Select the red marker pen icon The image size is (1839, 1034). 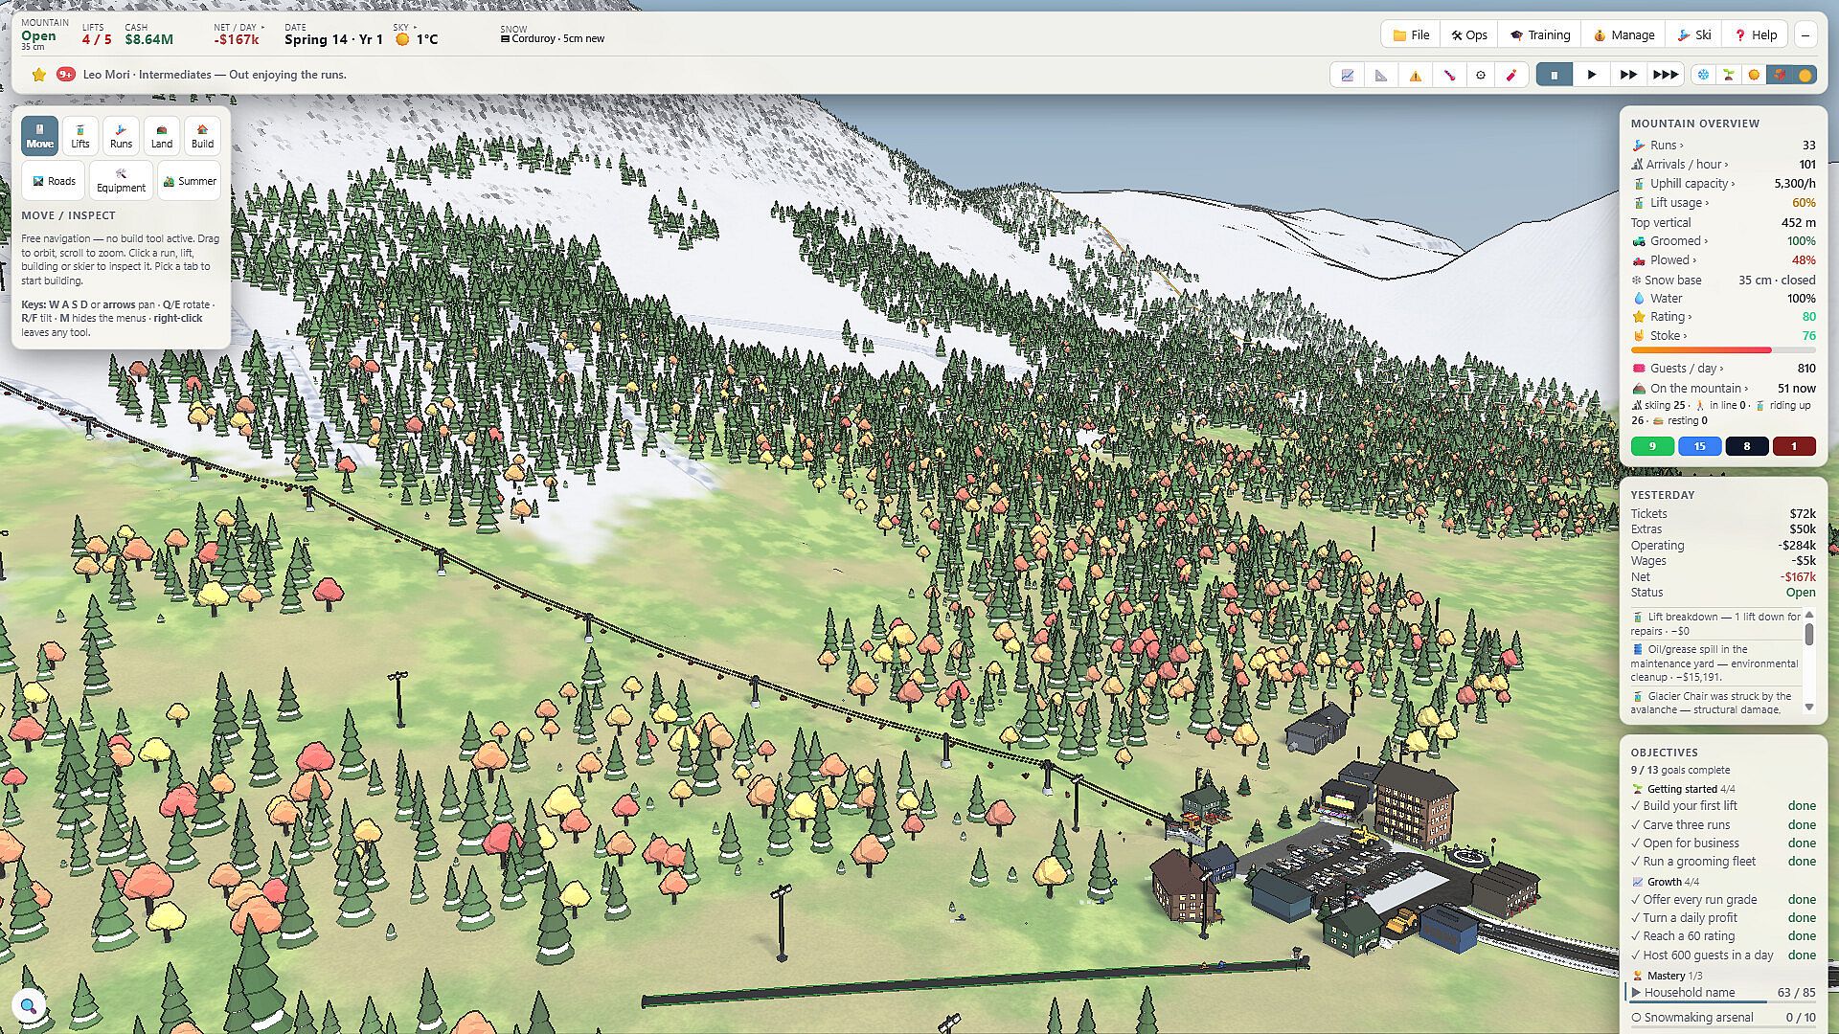(1512, 75)
